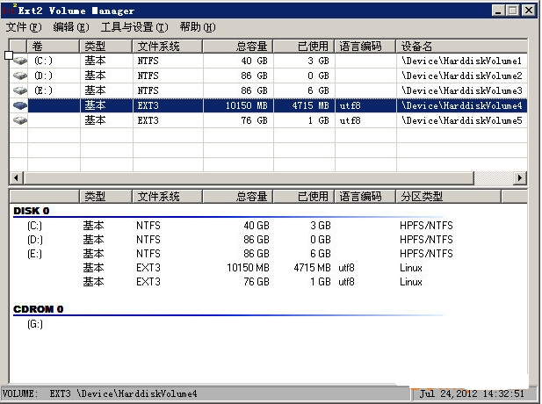This screenshot has height=404, width=542.
Task: Click the 分区类型 column header in the lower pane
Action: click(448, 197)
